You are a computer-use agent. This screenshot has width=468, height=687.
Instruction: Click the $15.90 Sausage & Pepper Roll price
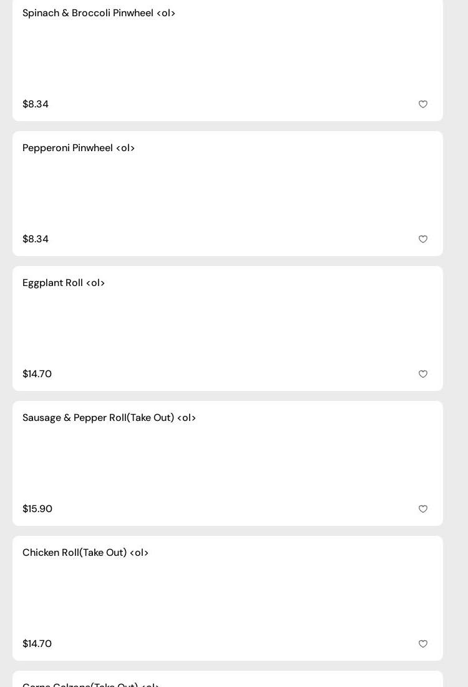click(37, 509)
